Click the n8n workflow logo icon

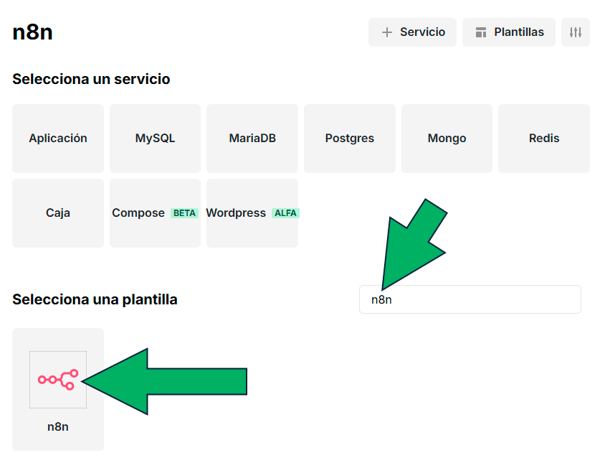(x=57, y=380)
